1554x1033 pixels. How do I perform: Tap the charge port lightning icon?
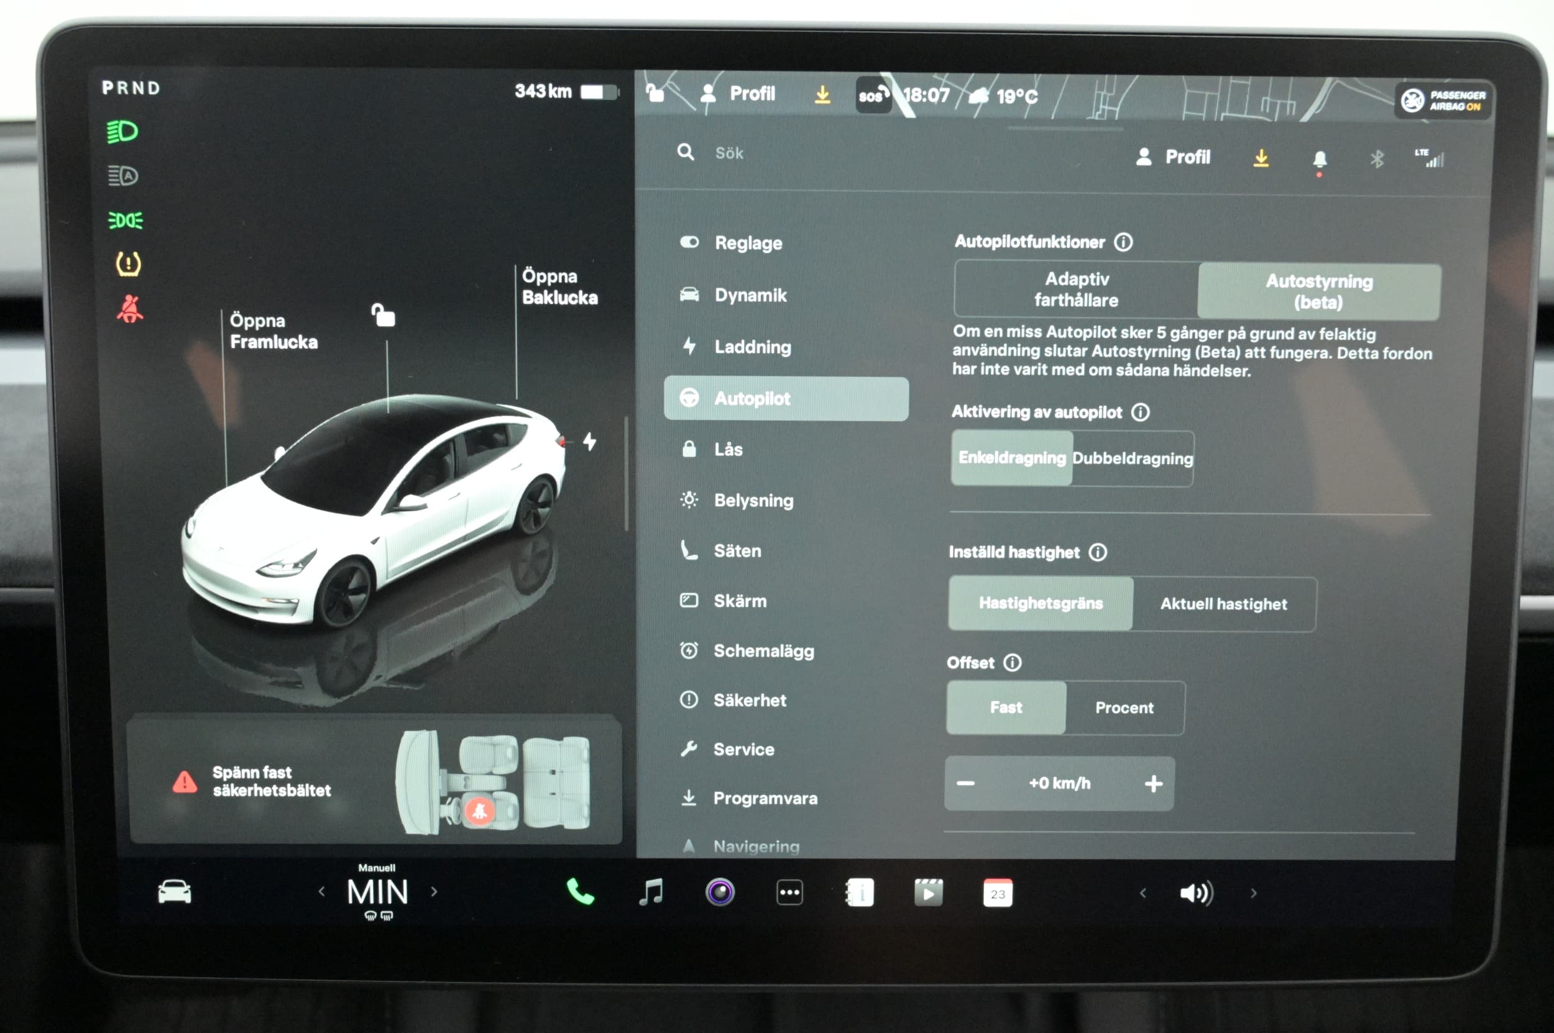590,442
